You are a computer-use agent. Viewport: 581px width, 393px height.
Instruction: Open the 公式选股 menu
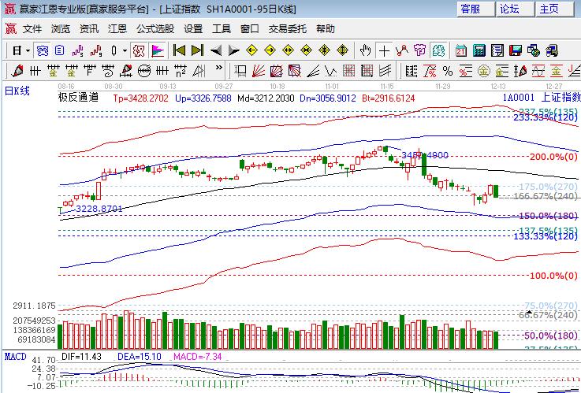coord(155,29)
